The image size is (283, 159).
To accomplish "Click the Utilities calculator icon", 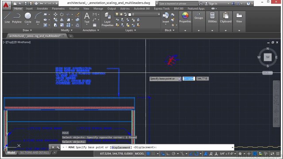I will point(212,15).
